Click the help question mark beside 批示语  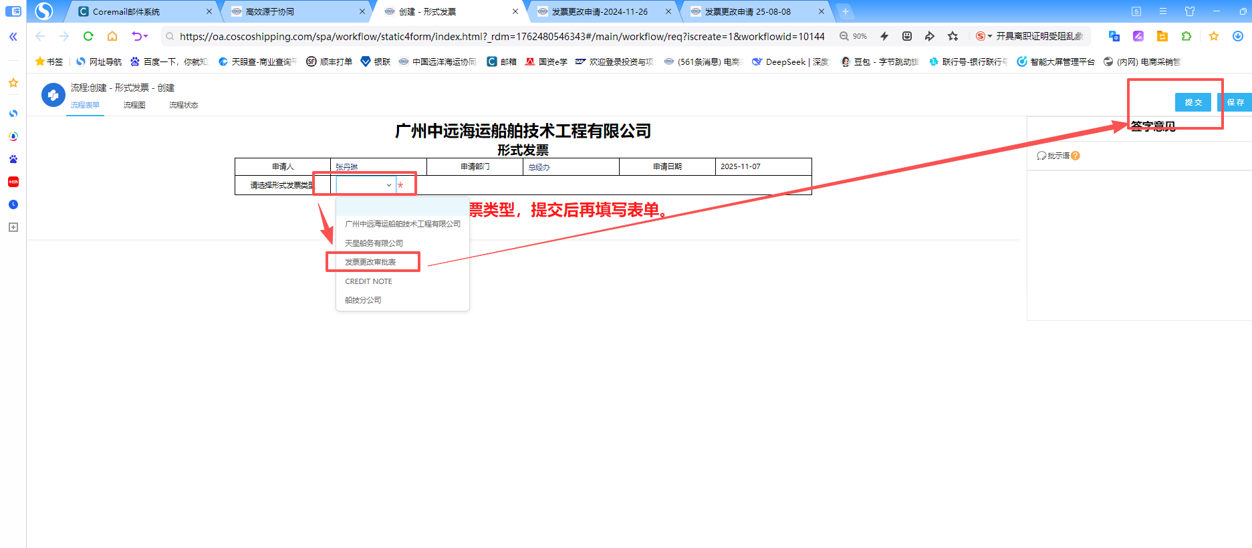pyautogui.click(x=1076, y=156)
